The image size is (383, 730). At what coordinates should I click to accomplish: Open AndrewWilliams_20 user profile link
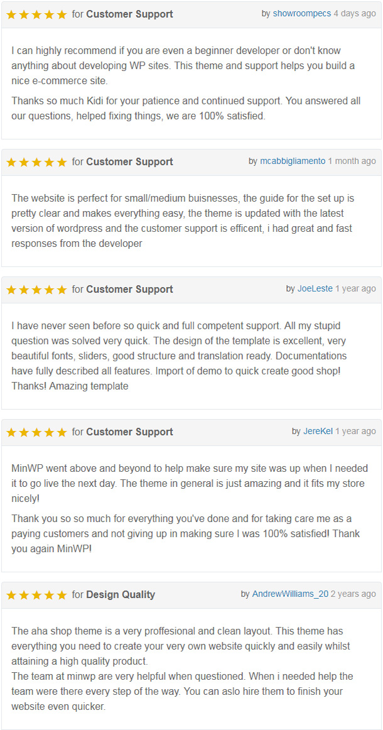291,594
